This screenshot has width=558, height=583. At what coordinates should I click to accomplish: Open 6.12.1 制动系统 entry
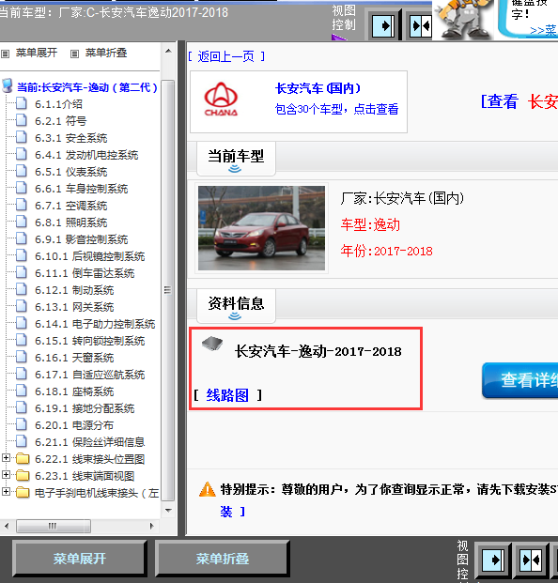[x=74, y=290]
